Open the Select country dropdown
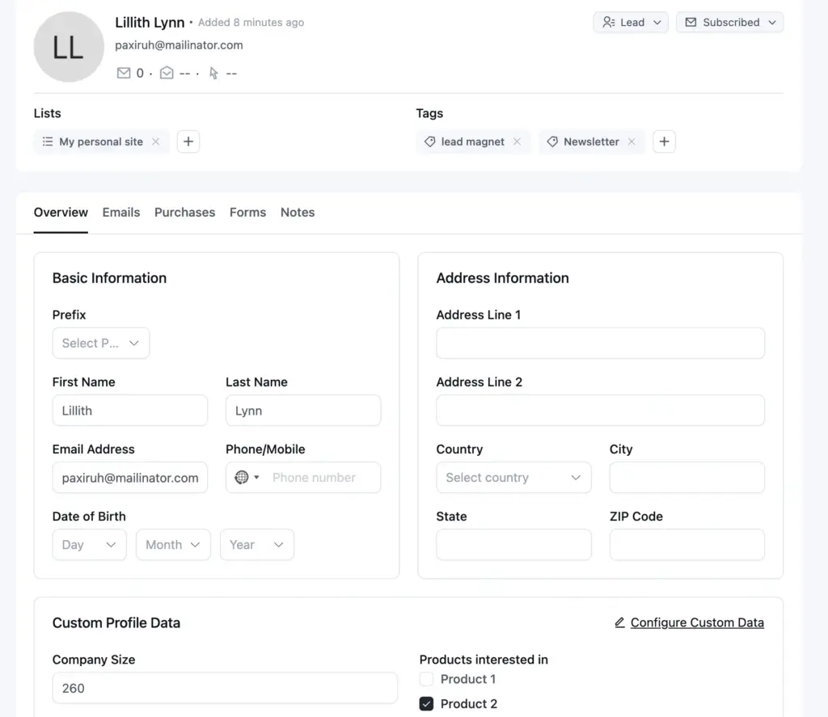This screenshot has height=717, width=828. click(513, 477)
